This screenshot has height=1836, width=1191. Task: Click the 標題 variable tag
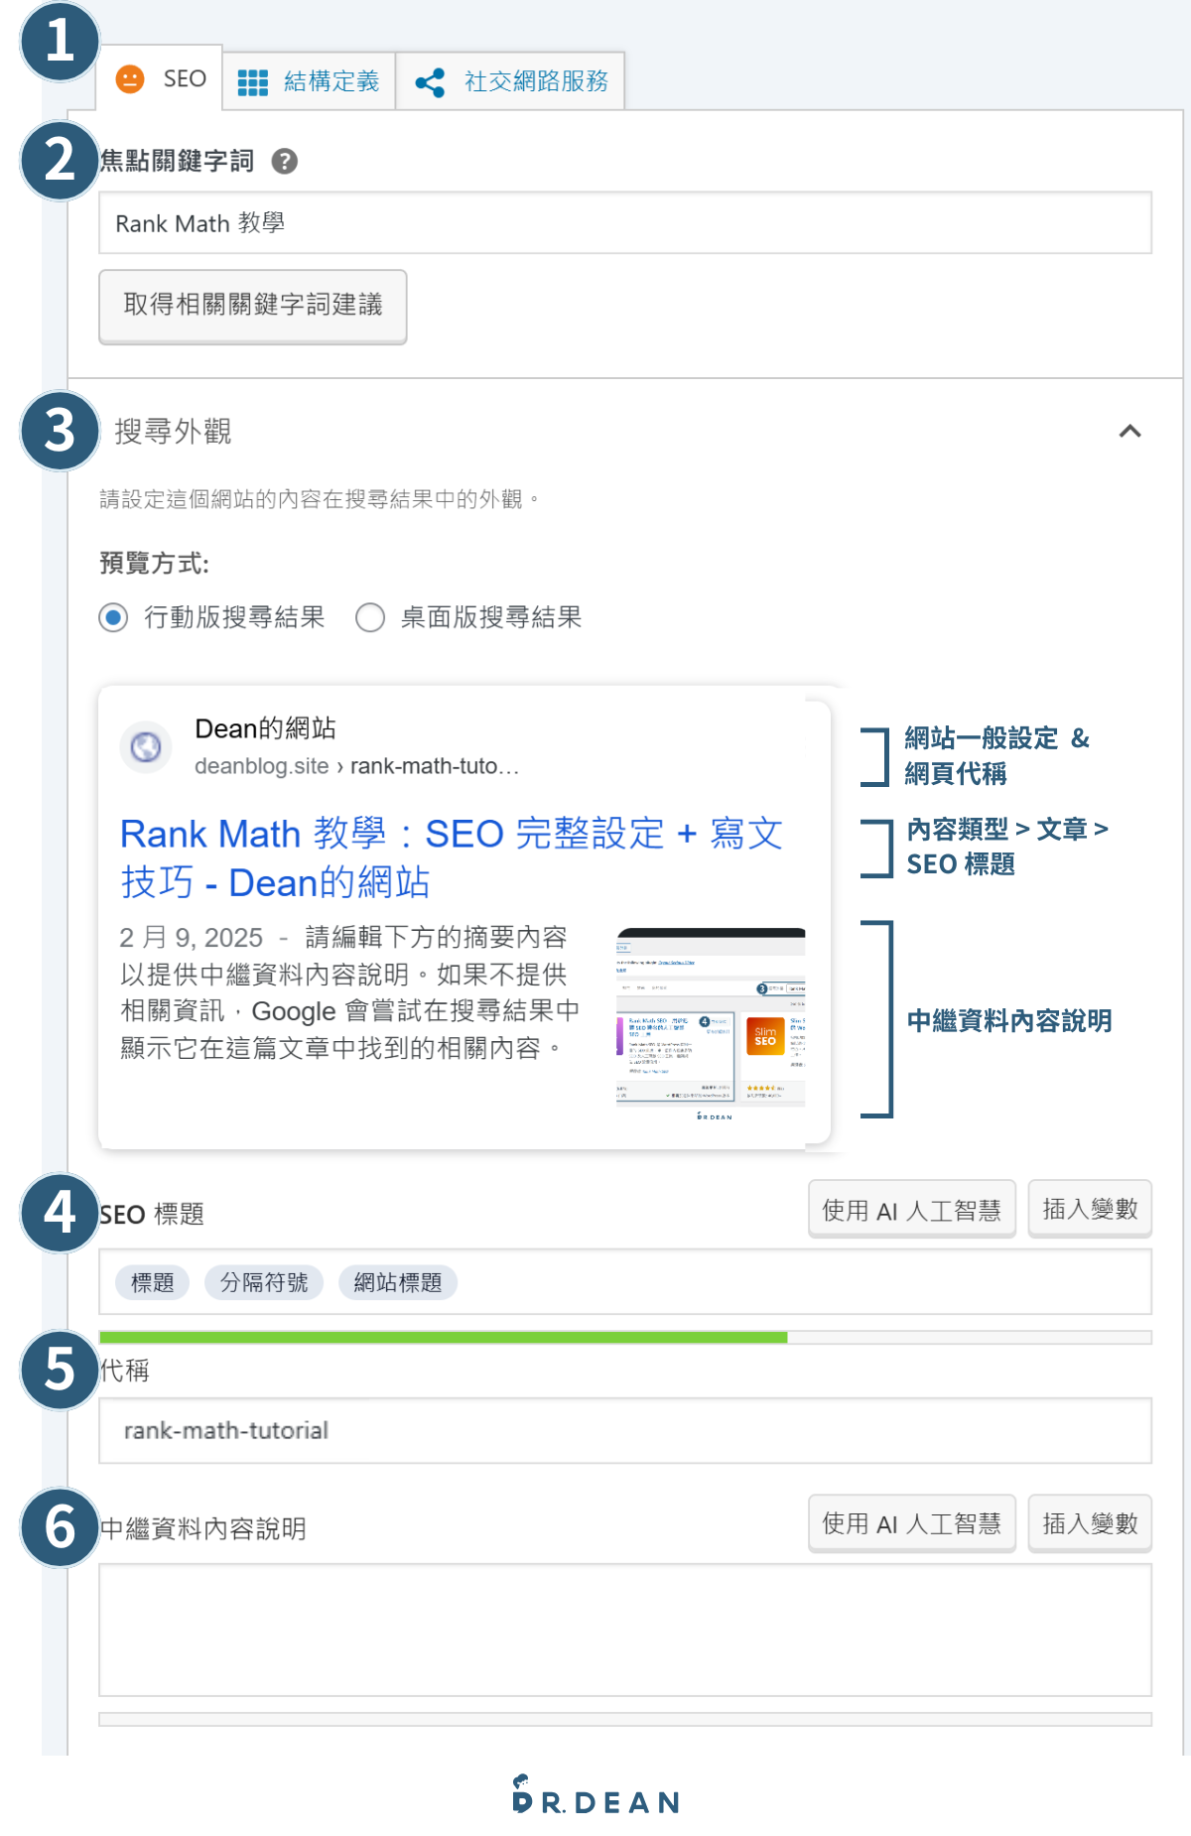point(153,1282)
